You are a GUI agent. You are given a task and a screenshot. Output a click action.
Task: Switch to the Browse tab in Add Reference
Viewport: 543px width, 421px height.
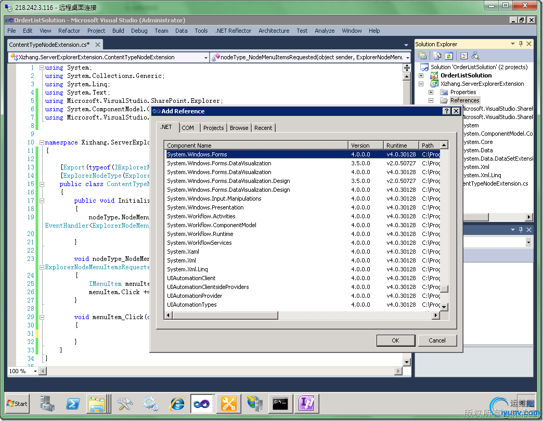239,128
